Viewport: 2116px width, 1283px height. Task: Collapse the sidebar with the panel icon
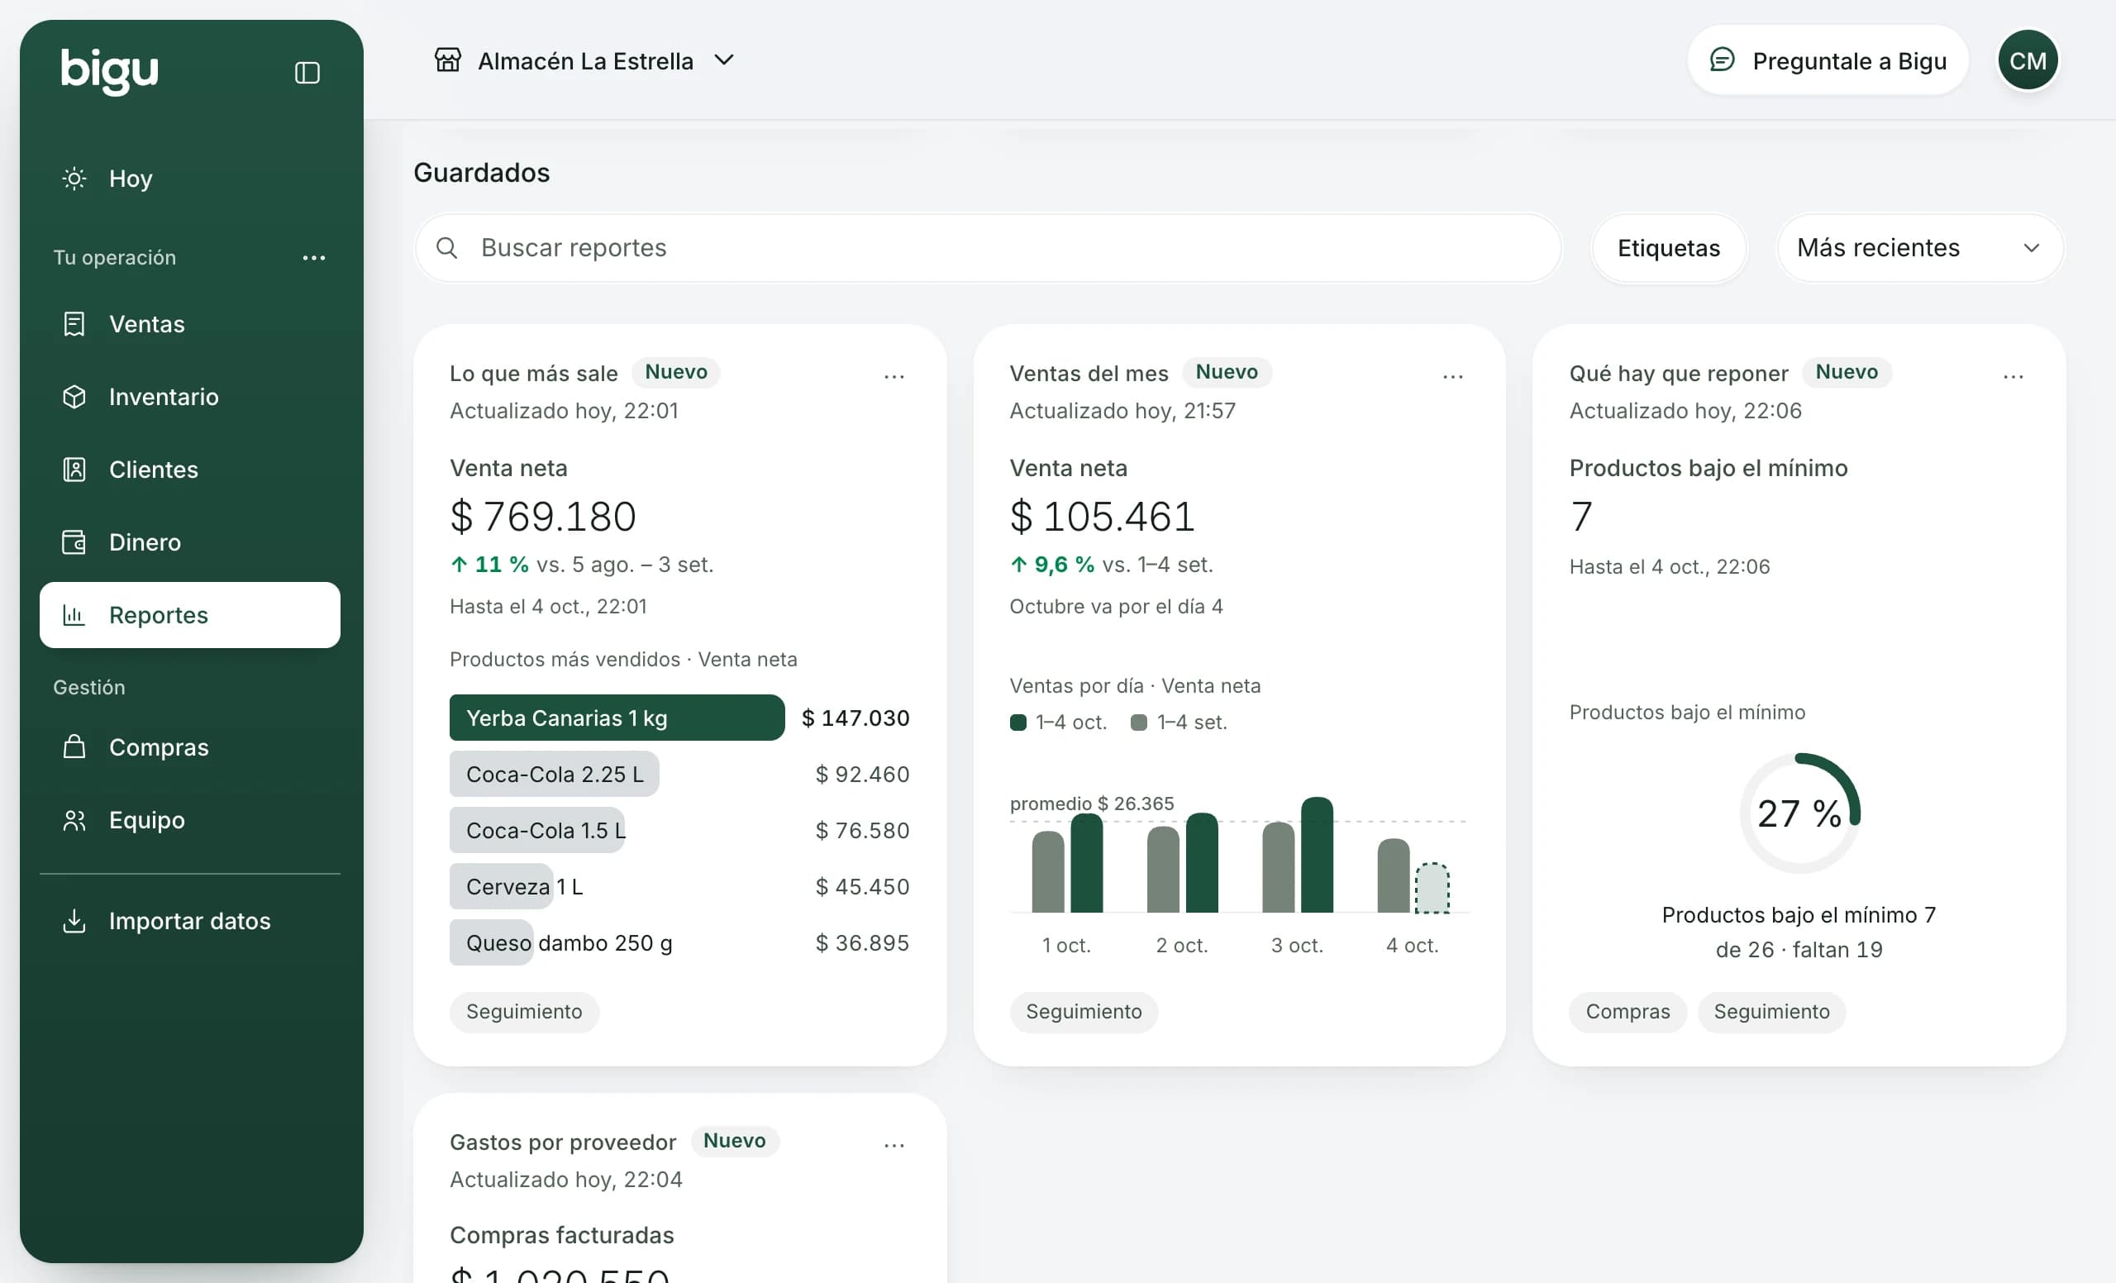[307, 72]
